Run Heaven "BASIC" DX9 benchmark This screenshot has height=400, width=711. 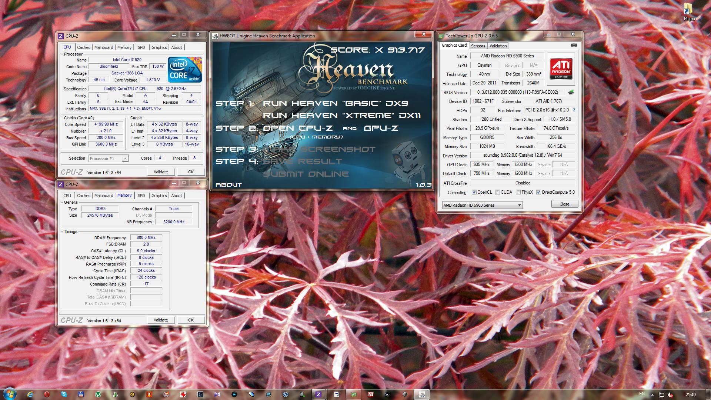(336, 103)
